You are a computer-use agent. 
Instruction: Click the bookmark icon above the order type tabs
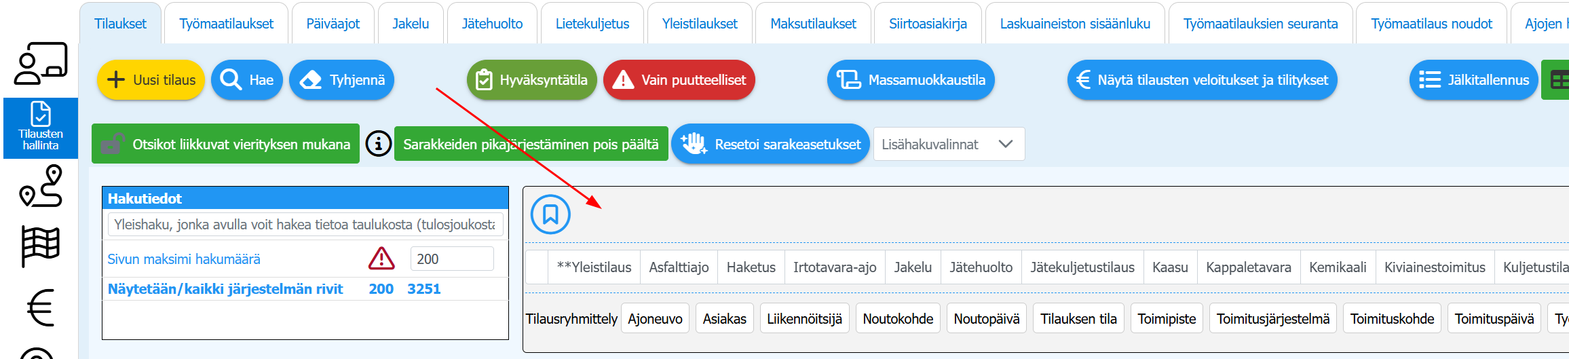550,214
